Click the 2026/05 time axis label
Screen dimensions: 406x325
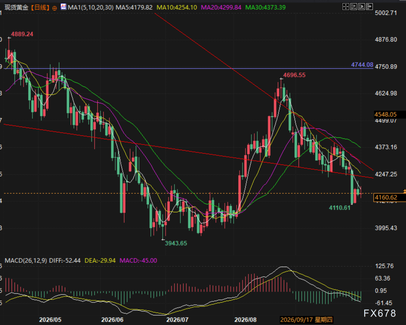coord(50,320)
